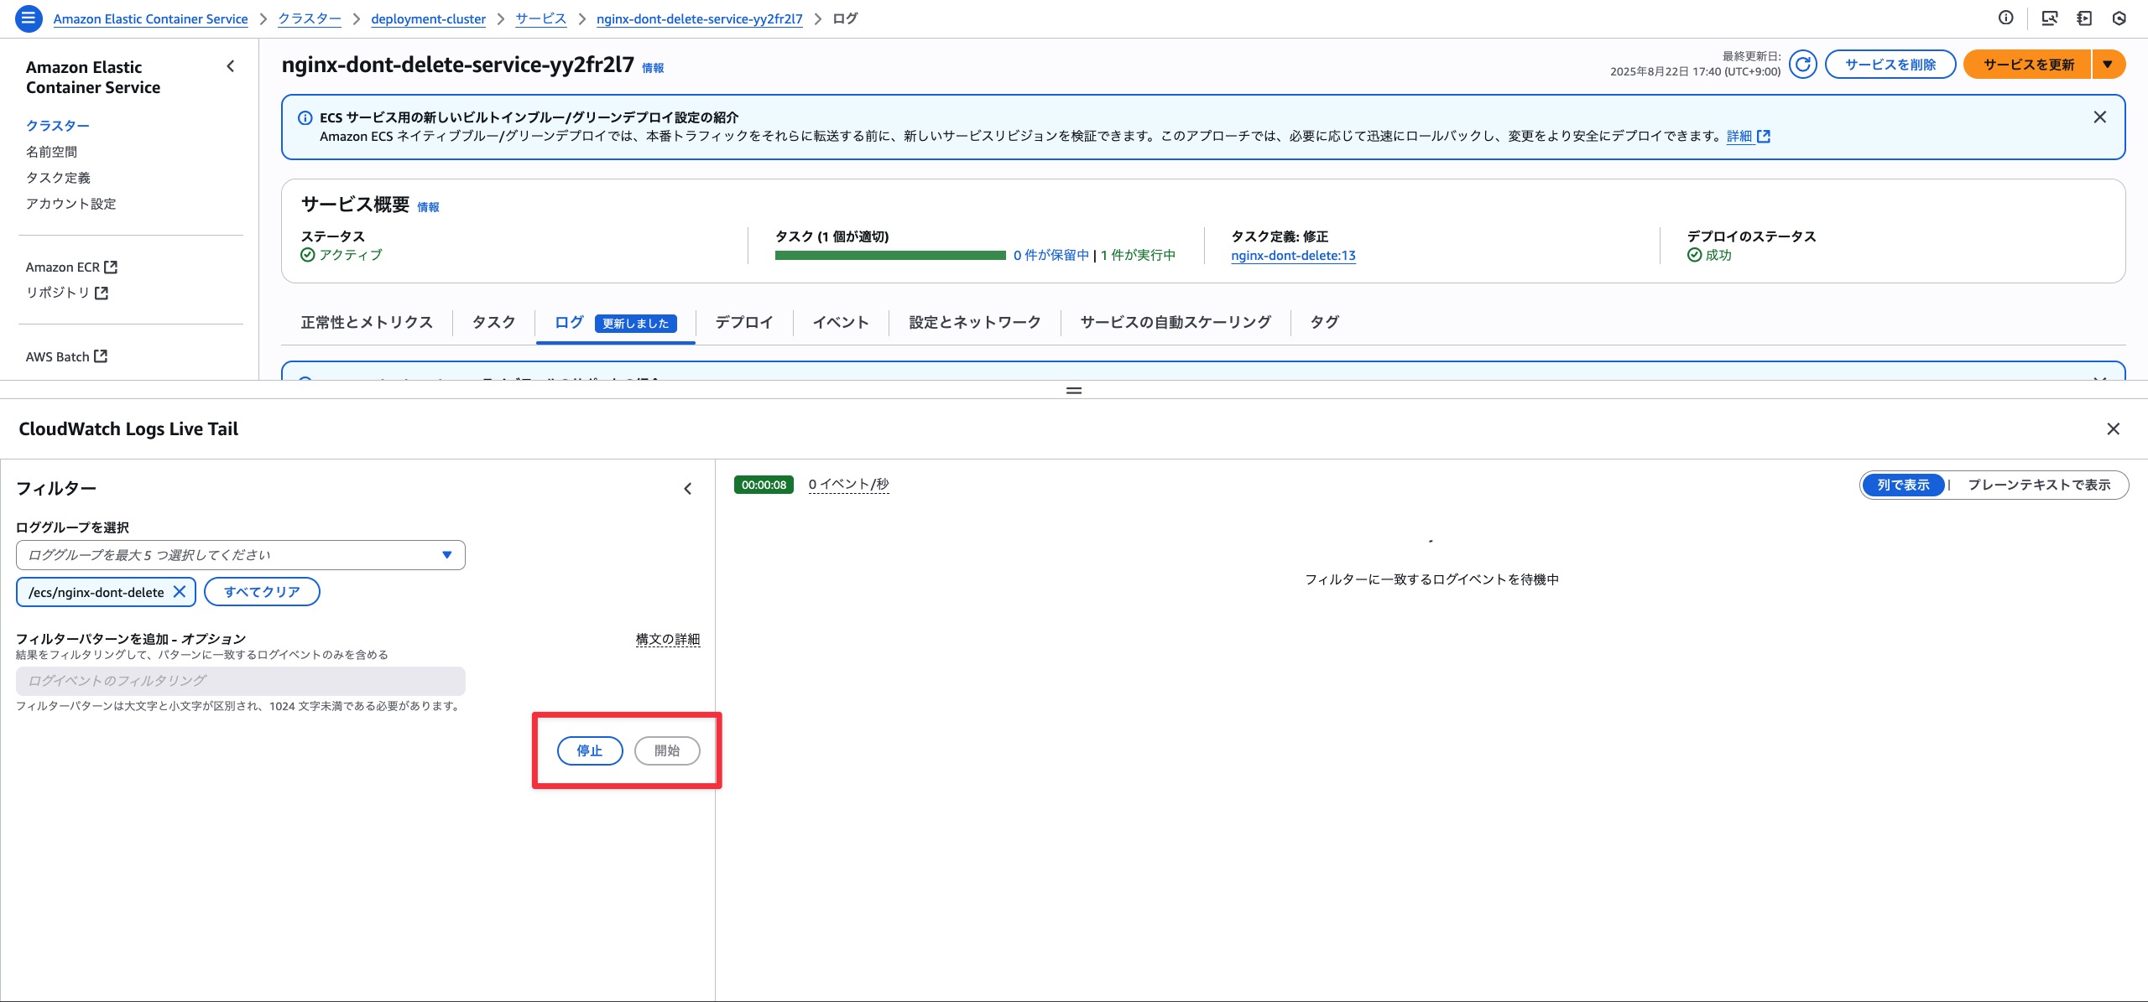Dismiss the blue/green deploy info banner
The height and width of the screenshot is (1002, 2148).
[x=2099, y=117]
